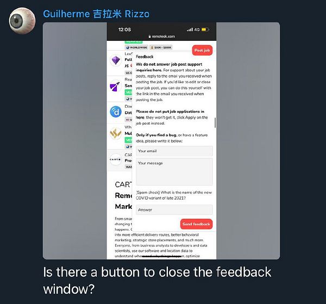The width and height of the screenshot is (326, 304).
Task: Focus the Your email field
Action: coord(174,151)
